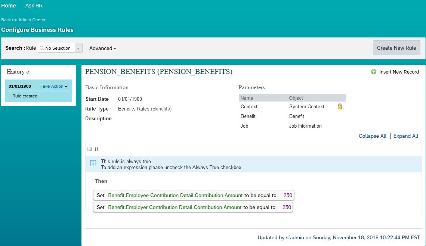
Task: Click the Benefits Rules (Benefits) rule type value
Action: click(145, 109)
